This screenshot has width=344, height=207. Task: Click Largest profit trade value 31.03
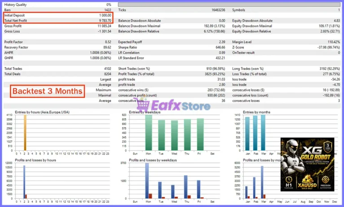221,79
